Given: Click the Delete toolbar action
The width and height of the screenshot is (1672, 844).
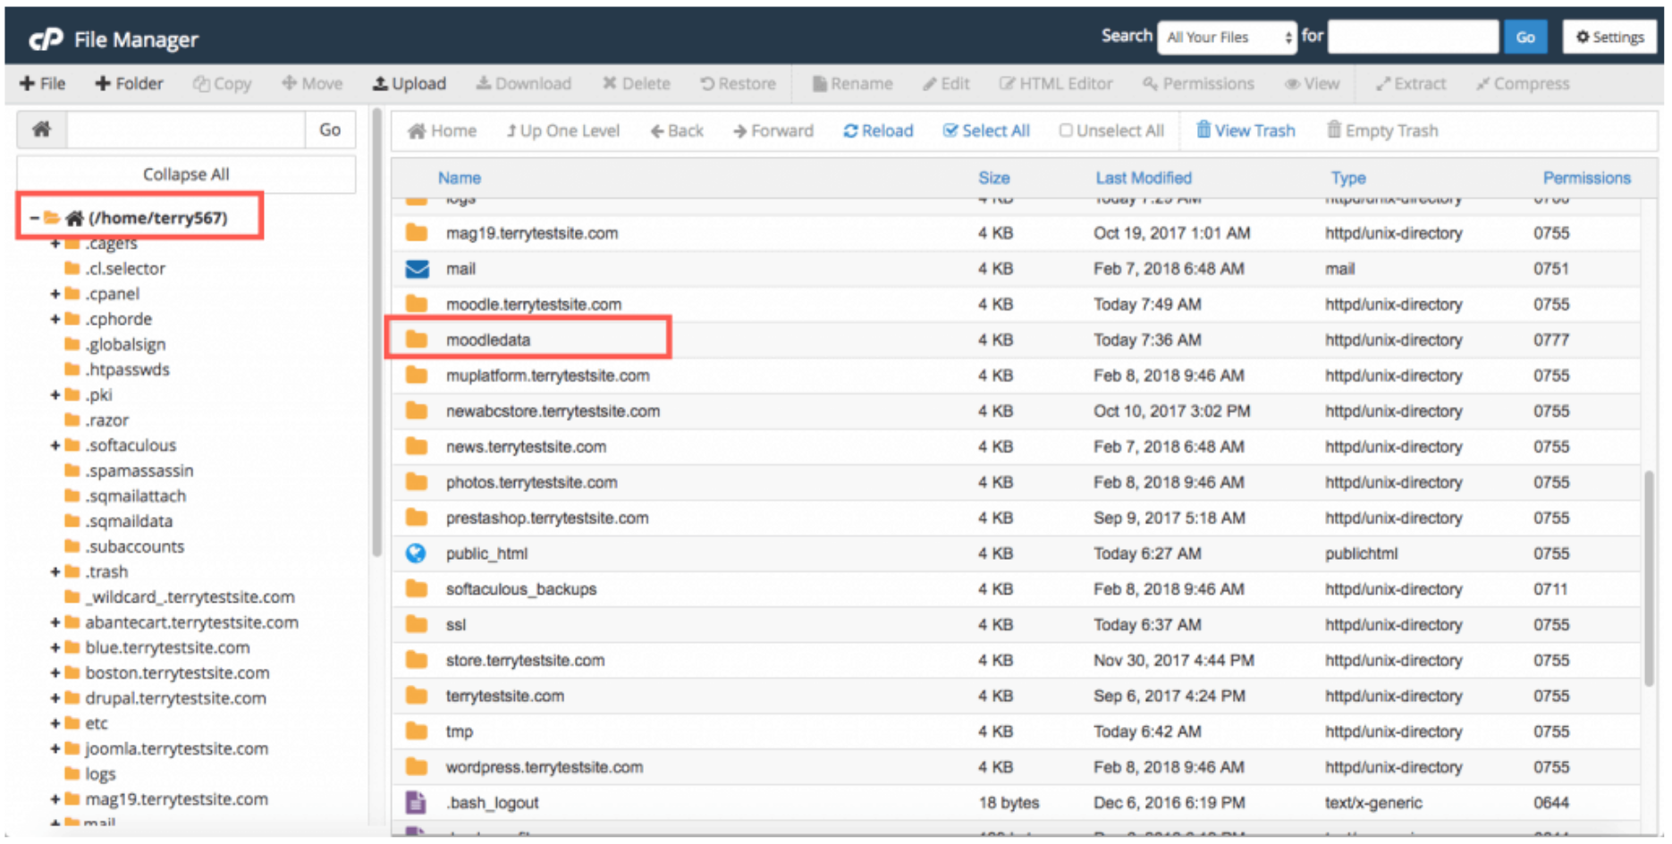Looking at the screenshot, I should click(x=637, y=83).
